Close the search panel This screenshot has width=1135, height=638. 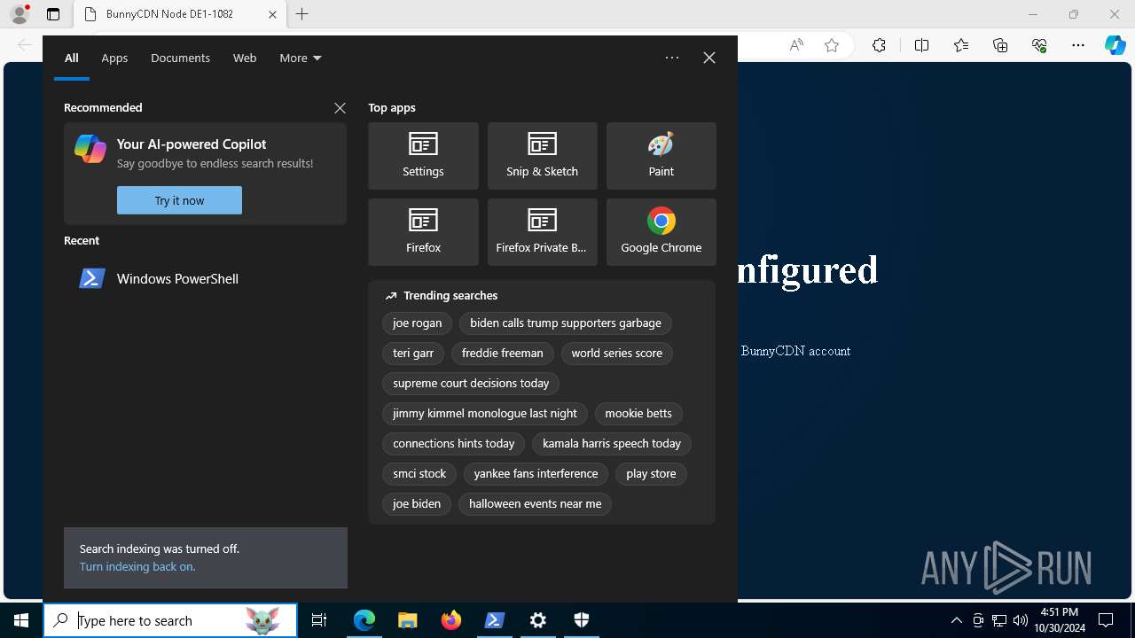tap(709, 58)
